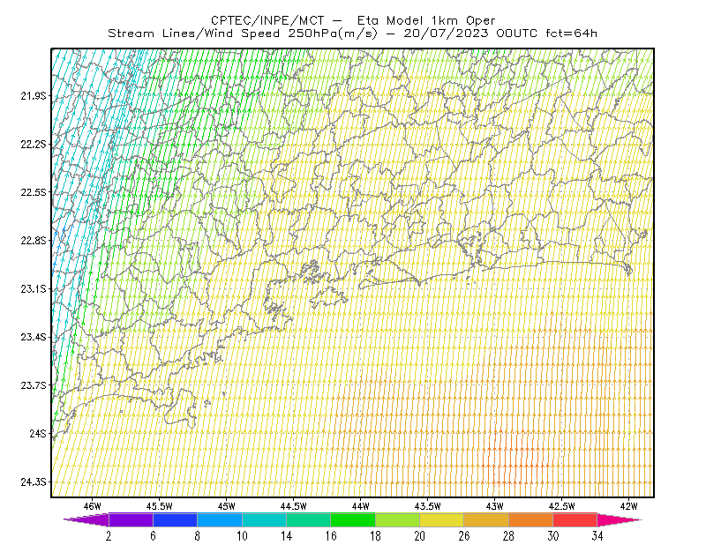The width and height of the screenshot is (706, 545).
Task: Click the legend value 30
Action: [x=553, y=536]
